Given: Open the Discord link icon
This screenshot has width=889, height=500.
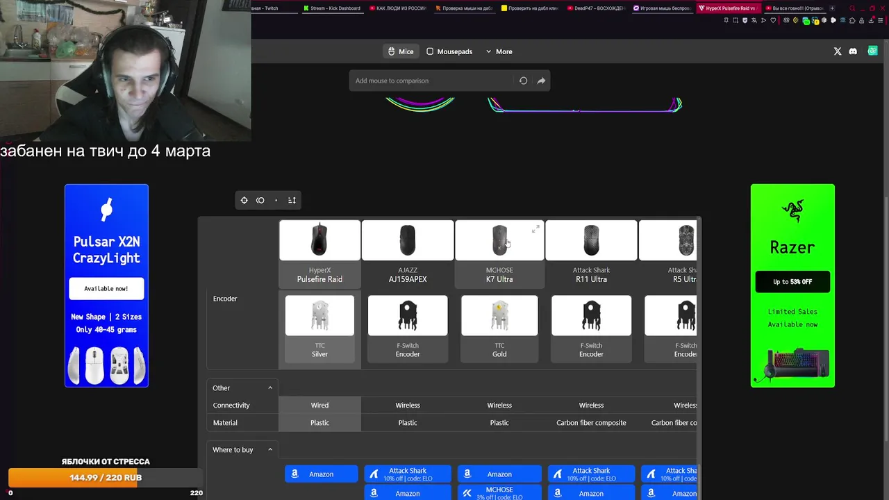Looking at the screenshot, I should (853, 51).
